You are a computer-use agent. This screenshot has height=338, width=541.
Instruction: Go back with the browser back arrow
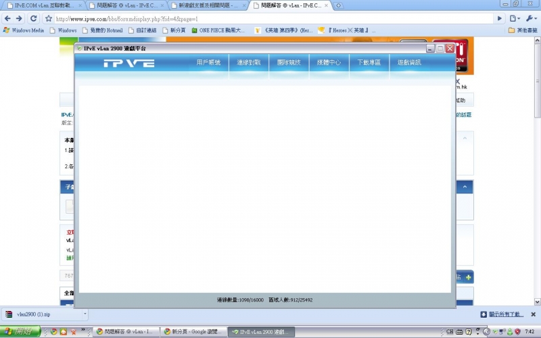click(x=7, y=19)
